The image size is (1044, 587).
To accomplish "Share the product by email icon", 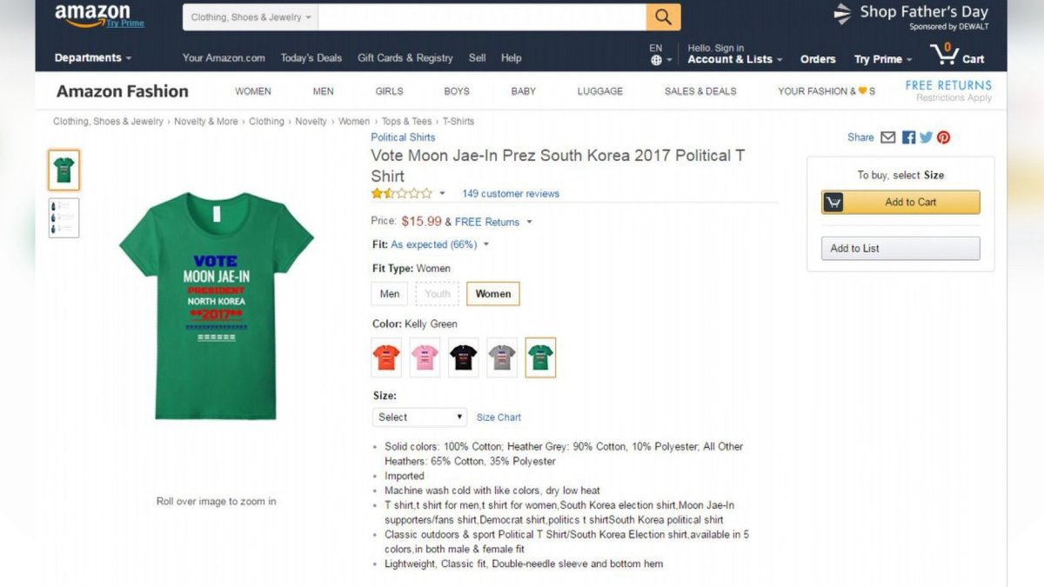I will pos(888,137).
